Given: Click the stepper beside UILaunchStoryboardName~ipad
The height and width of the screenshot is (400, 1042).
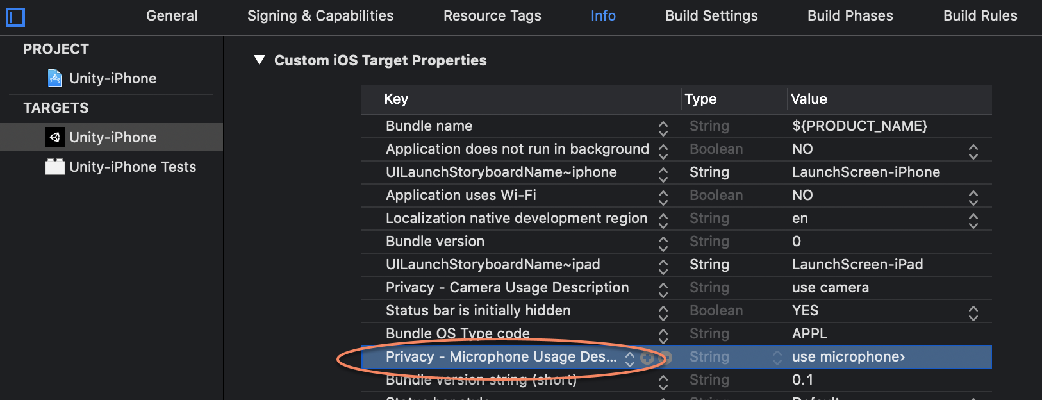Looking at the screenshot, I should [x=663, y=265].
